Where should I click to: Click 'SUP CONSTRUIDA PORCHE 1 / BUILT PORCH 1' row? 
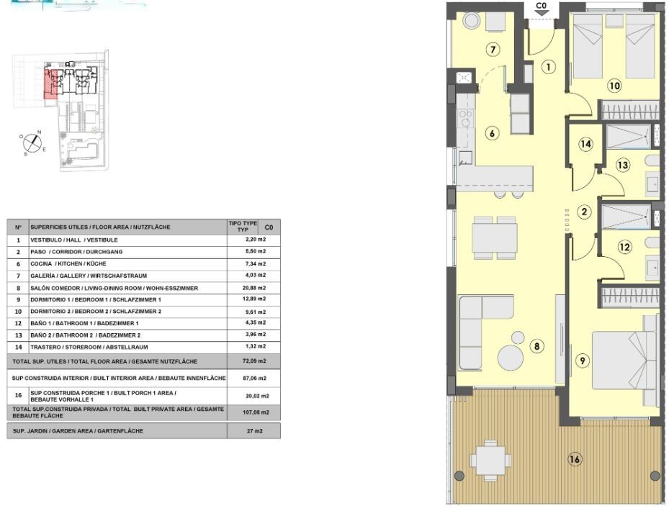pyautogui.click(x=143, y=396)
